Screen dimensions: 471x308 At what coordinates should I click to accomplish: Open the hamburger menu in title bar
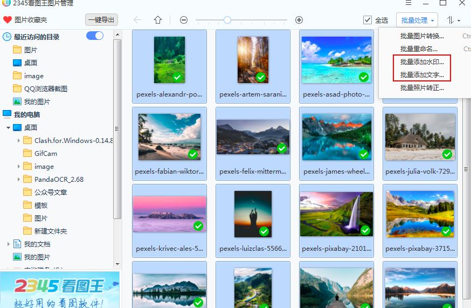[408, 3]
